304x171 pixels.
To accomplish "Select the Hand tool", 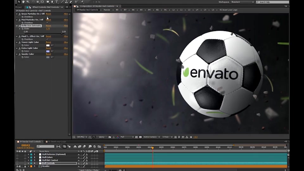I will pos(23,2).
